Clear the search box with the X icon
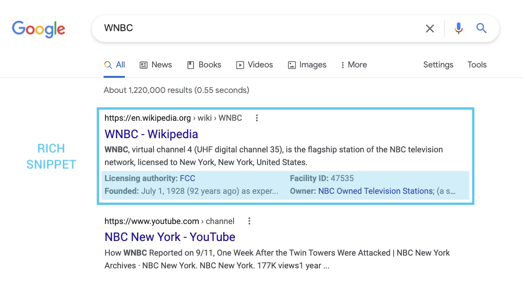Image resolution: width=526 pixels, height=291 pixels. click(x=430, y=29)
